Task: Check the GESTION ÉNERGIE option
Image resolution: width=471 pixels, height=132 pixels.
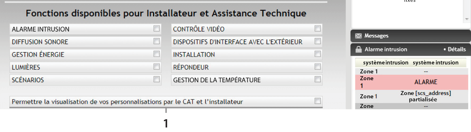Action: (x=156, y=54)
